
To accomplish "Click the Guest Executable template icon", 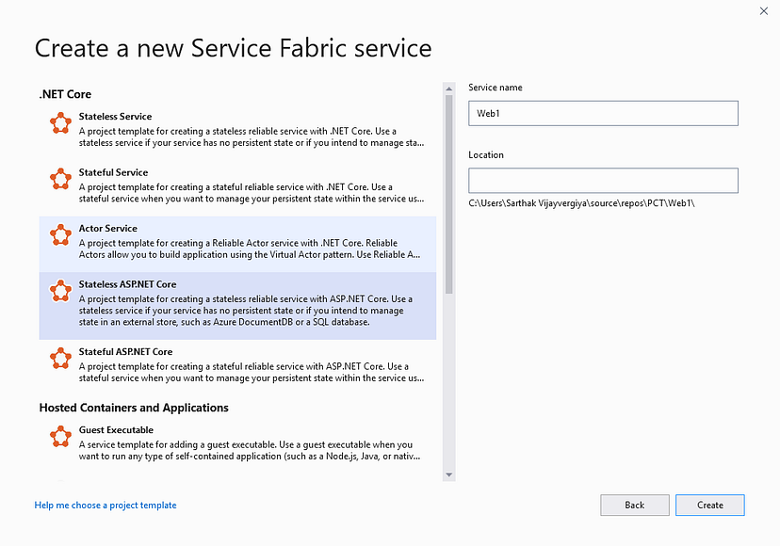I will pos(60,437).
